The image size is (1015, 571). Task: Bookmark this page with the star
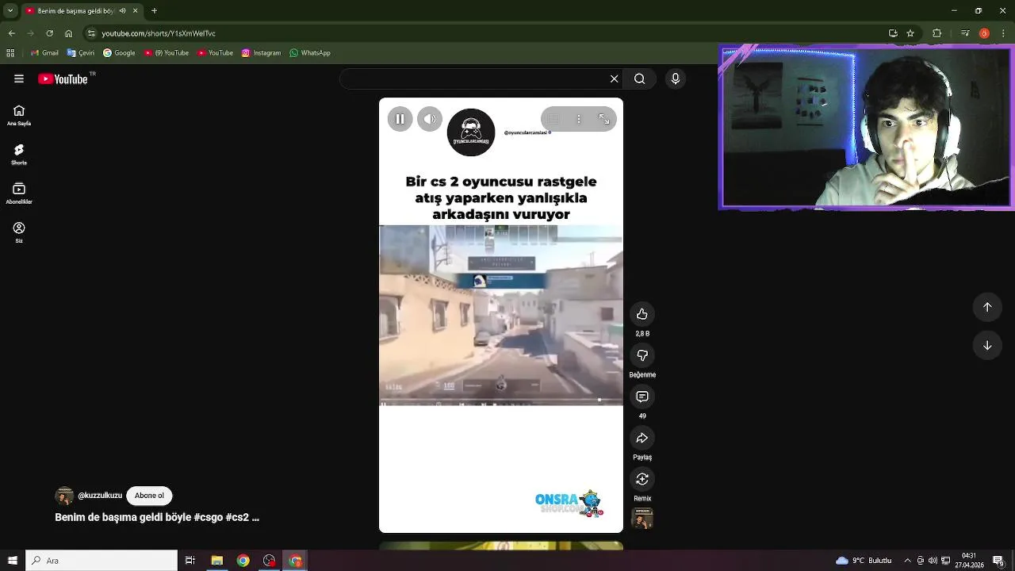tap(910, 33)
